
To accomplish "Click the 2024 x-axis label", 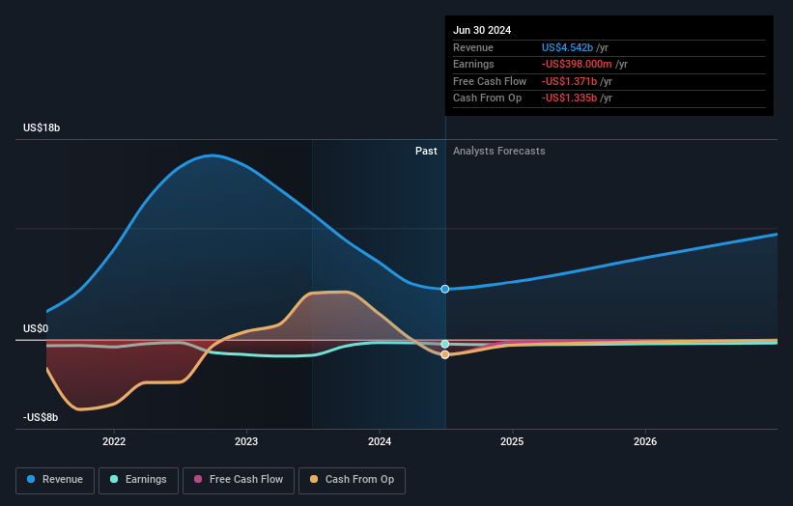I will point(380,442).
